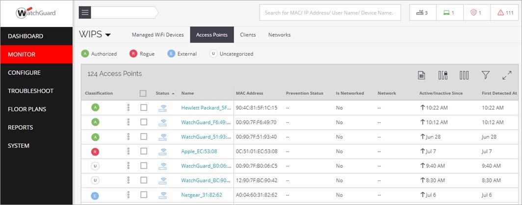Open row actions for WatchGuard_F6:49 row
The image size is (522, 205).
pos(128,122)
